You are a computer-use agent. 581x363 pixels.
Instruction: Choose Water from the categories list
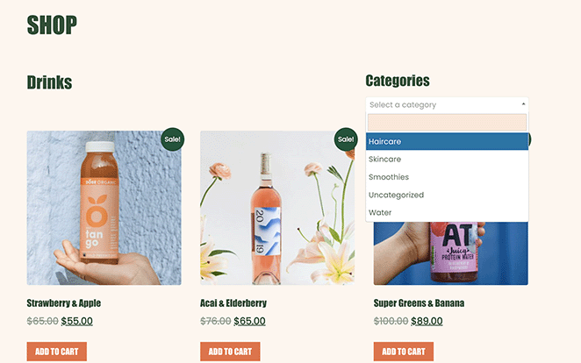pyautogui.click(x=447, y=212)
